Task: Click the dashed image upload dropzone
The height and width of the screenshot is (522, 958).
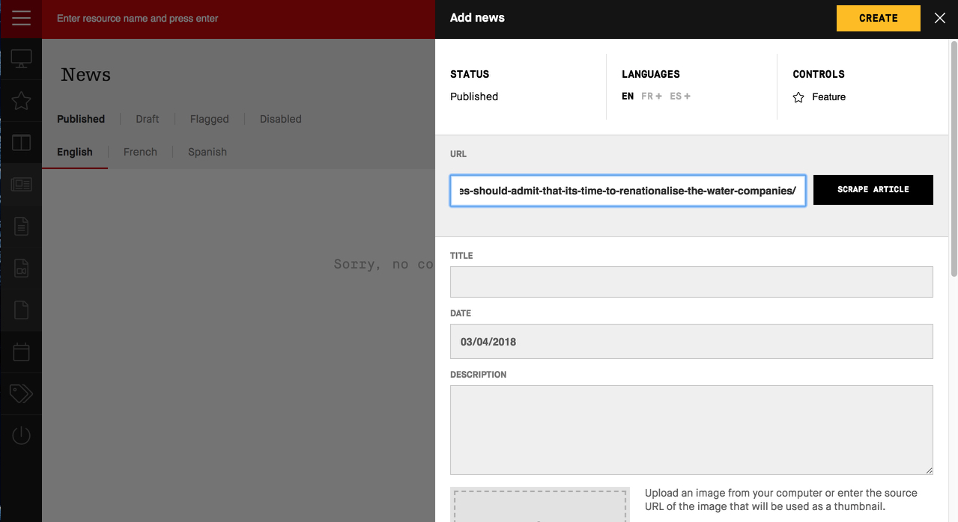Action: (x=540, y=506)
